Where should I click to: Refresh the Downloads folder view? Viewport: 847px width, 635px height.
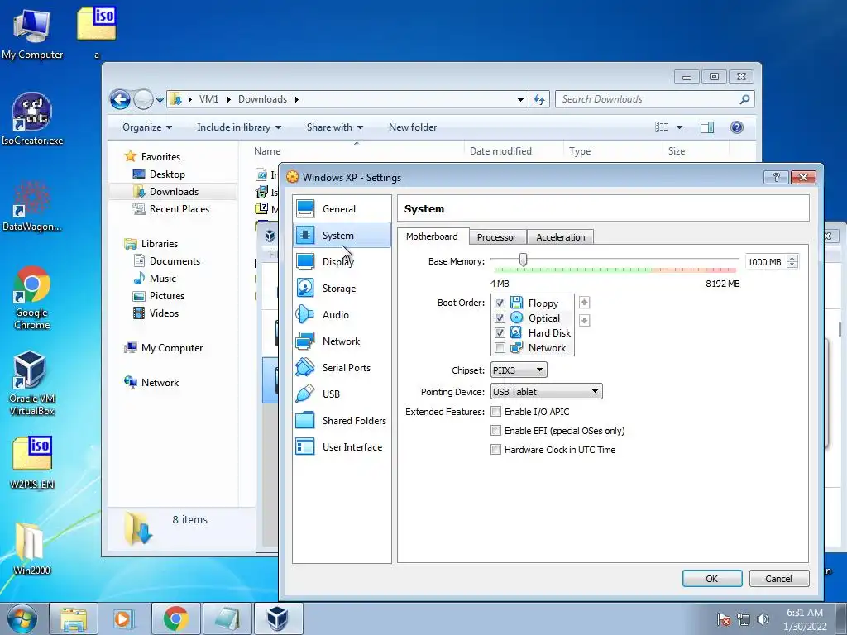pos(539,99)
